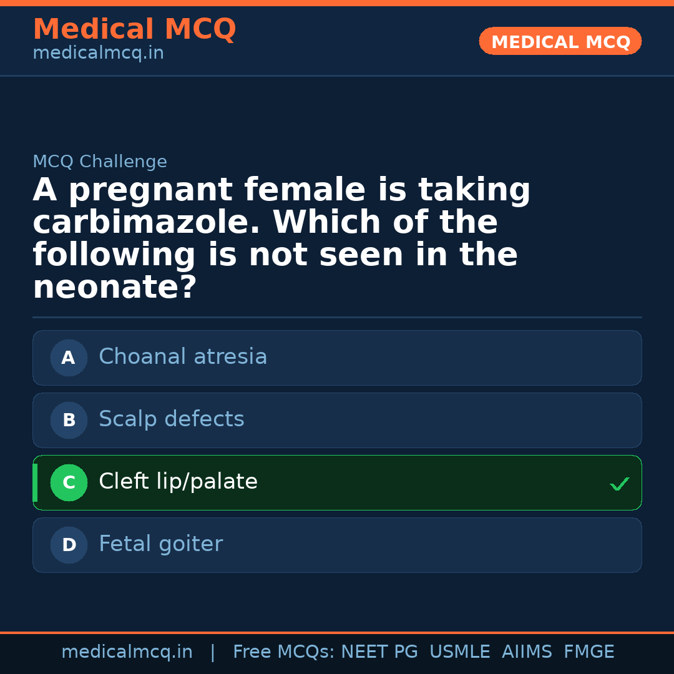Pick the "Scalp defects" answer text
This screenshot has width=674, height=674.
(172, 419)
